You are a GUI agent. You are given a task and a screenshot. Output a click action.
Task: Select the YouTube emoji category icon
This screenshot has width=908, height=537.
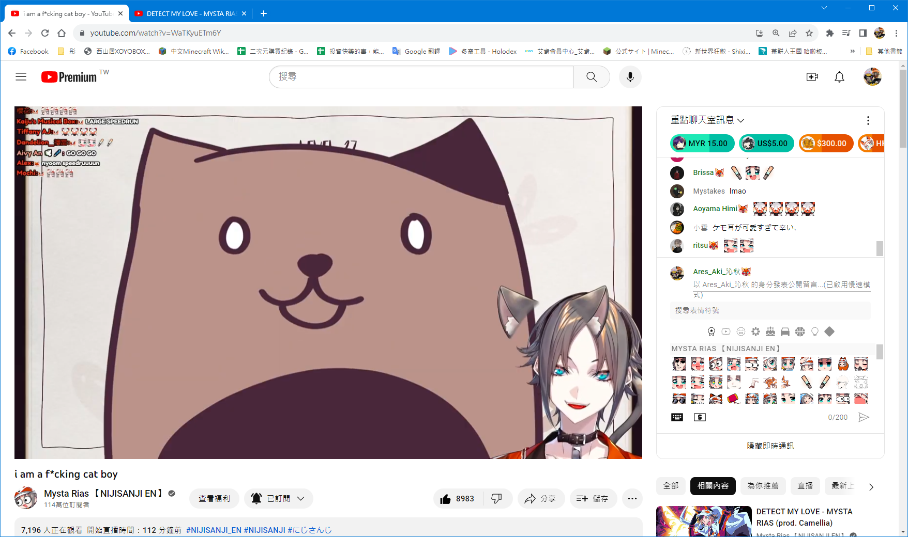pos(726,331)
